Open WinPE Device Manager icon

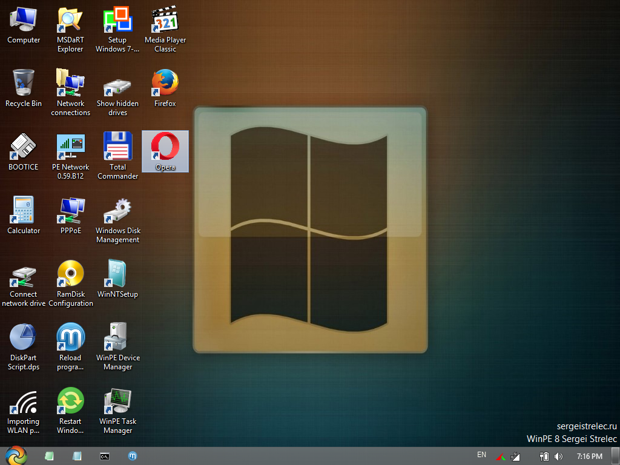tap(117, 347)
